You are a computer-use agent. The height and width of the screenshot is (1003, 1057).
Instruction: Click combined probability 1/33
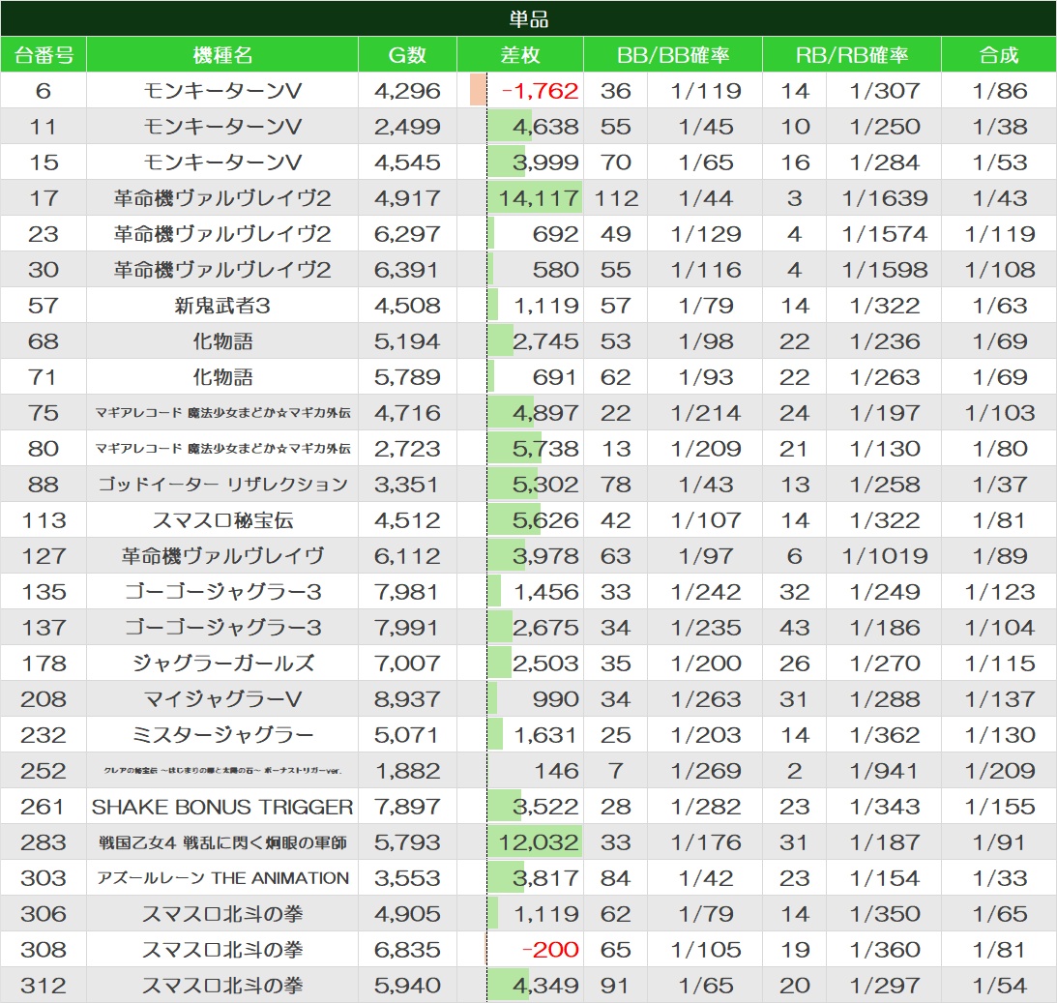point(999,877)
